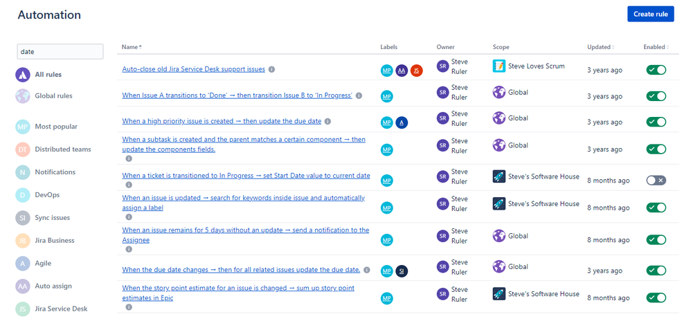
Task: Click the A label badge on high priority rule
Action: tap(402, 122)
